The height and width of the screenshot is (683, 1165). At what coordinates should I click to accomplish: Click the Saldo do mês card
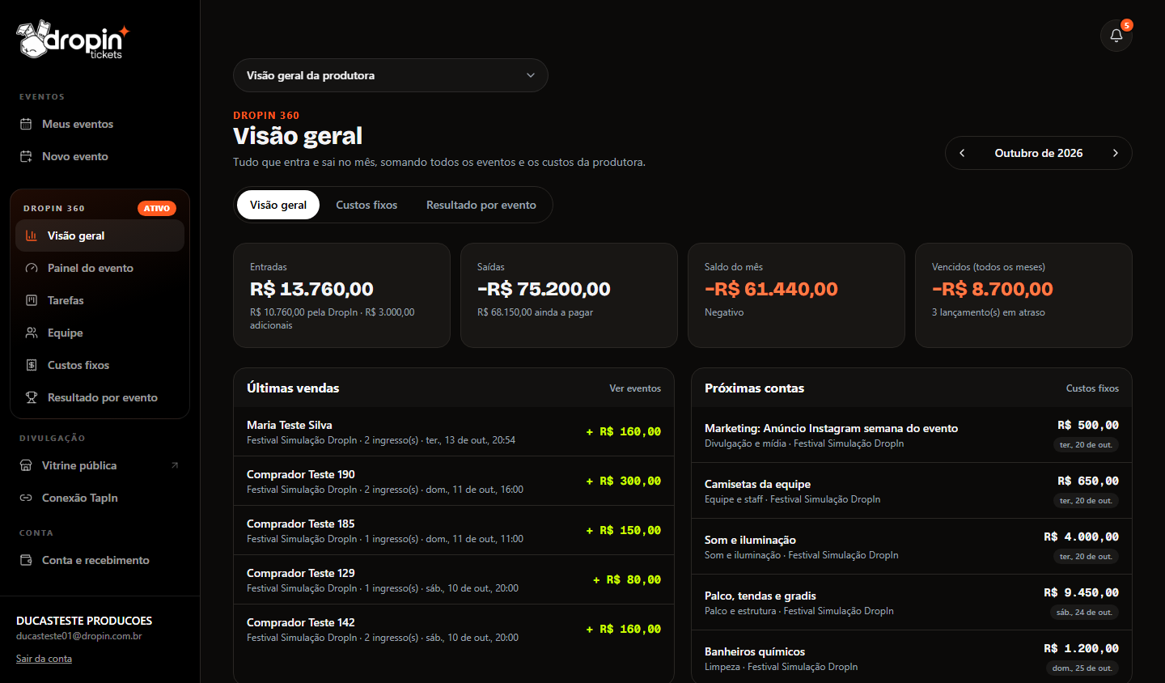pos(796,295)
